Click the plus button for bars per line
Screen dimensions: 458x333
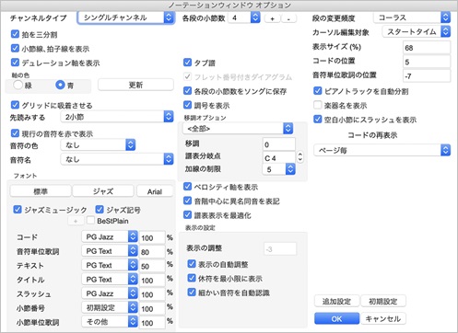[272, 18]
